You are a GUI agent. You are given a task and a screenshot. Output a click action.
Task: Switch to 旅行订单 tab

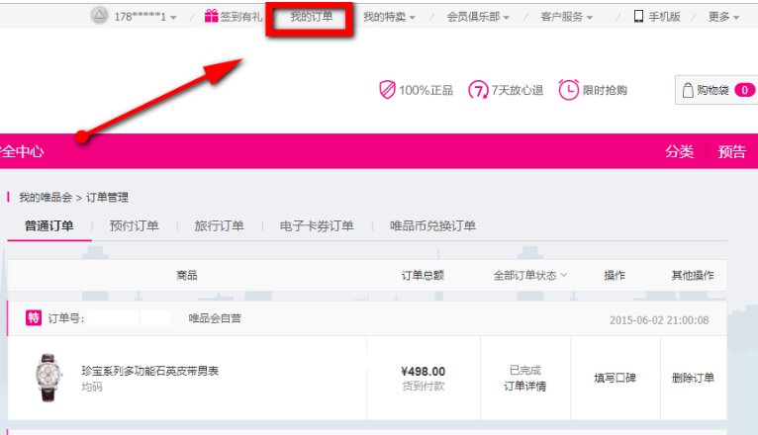[x=219, y=226]
